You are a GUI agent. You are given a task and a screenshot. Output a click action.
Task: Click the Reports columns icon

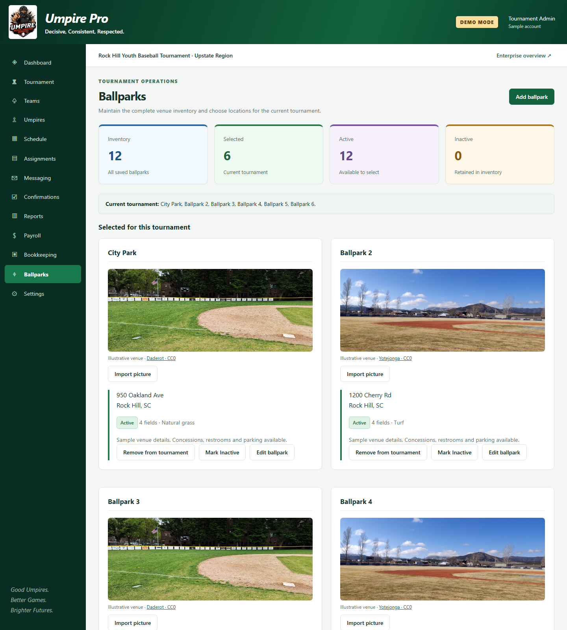(15, 216)
